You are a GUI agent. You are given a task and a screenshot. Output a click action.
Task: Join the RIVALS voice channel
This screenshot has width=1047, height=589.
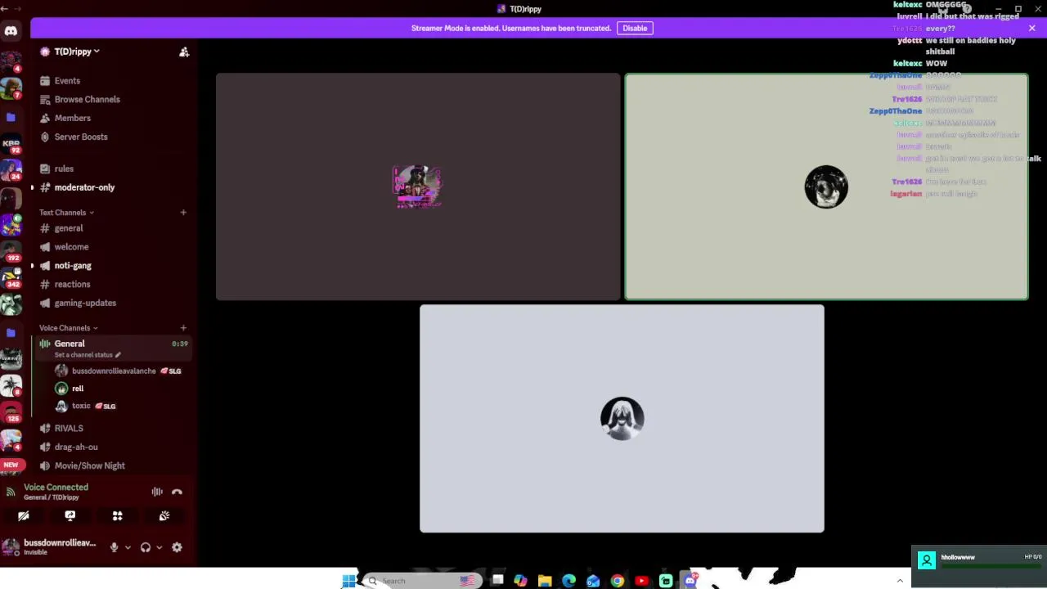(69, 429)
